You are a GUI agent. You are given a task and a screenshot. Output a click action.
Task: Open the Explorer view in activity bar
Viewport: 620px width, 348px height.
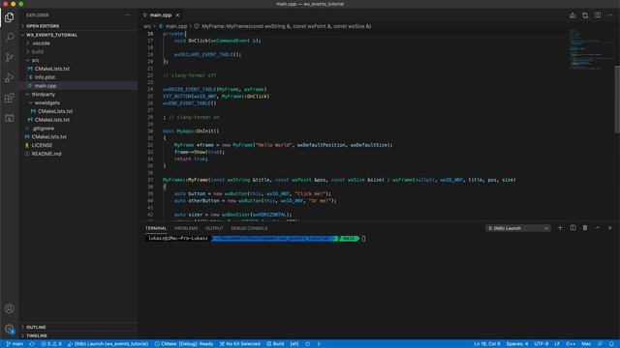click(9, 17)
